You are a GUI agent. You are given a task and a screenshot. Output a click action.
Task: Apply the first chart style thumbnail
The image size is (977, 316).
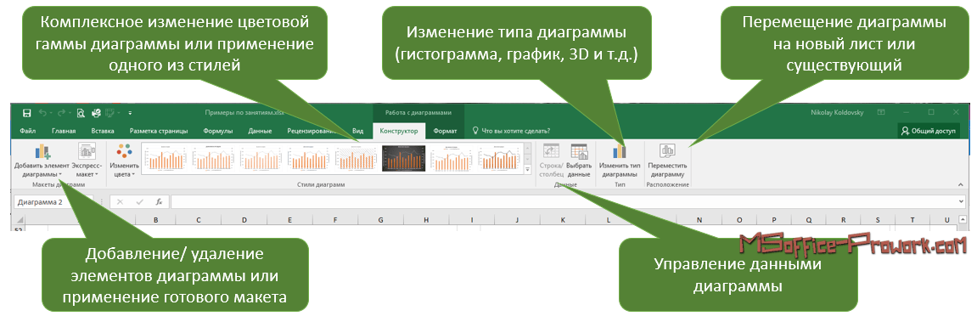166,159
